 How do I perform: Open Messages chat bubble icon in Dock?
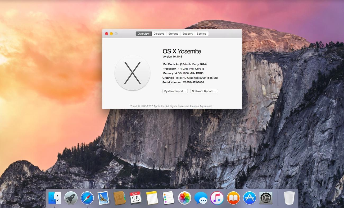201,198
